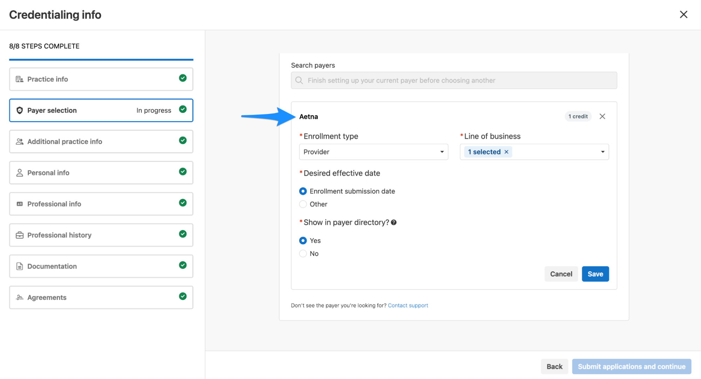Open the Practice info step
Screen dimensions: 701x379
101,79
